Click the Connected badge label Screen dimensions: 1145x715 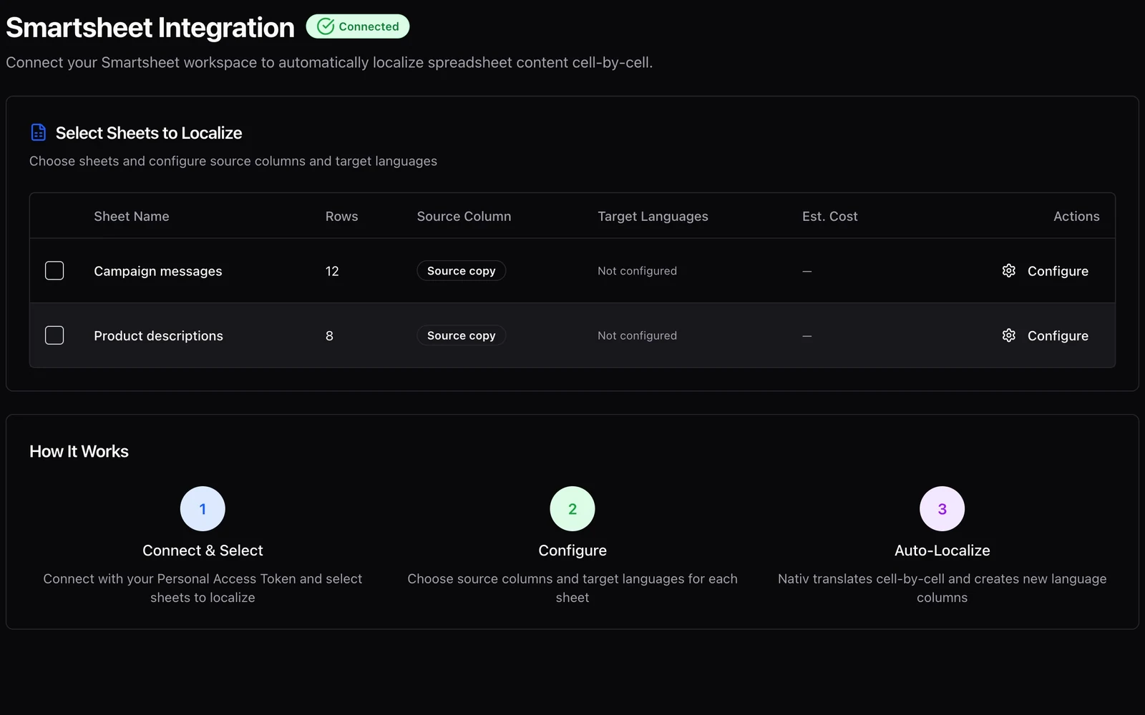[369, 26]
